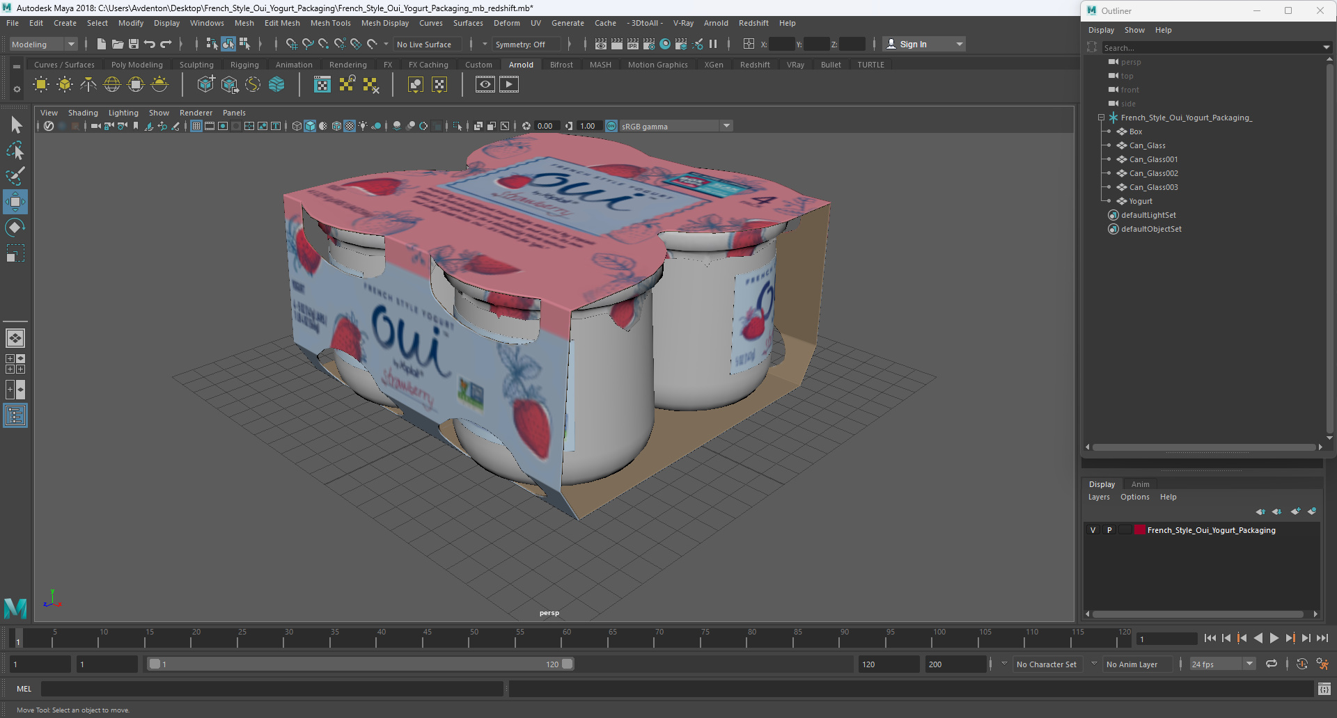The image size is (1337, 718).
Task: Click the Snap to Curves icon
Action: coord(307,44)
